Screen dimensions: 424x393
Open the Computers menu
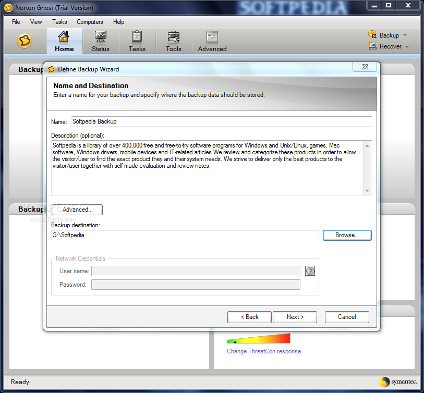point(90,22)
